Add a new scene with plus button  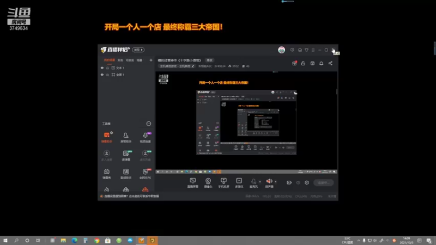pos(151,60)
